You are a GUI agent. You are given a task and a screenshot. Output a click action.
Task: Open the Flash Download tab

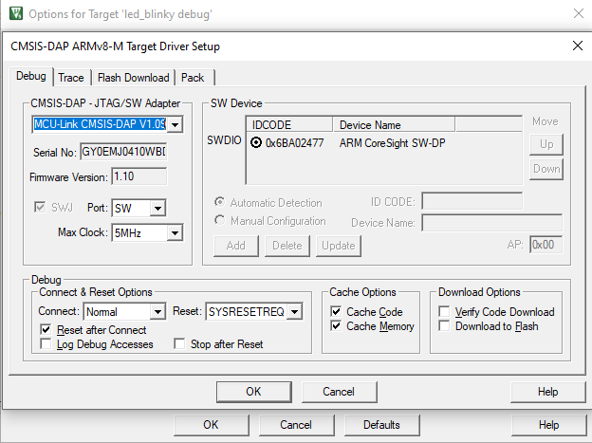click(133, 78)
